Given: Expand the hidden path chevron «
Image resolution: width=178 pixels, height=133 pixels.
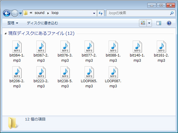Looking at the screenshot, I should point(31,13).
